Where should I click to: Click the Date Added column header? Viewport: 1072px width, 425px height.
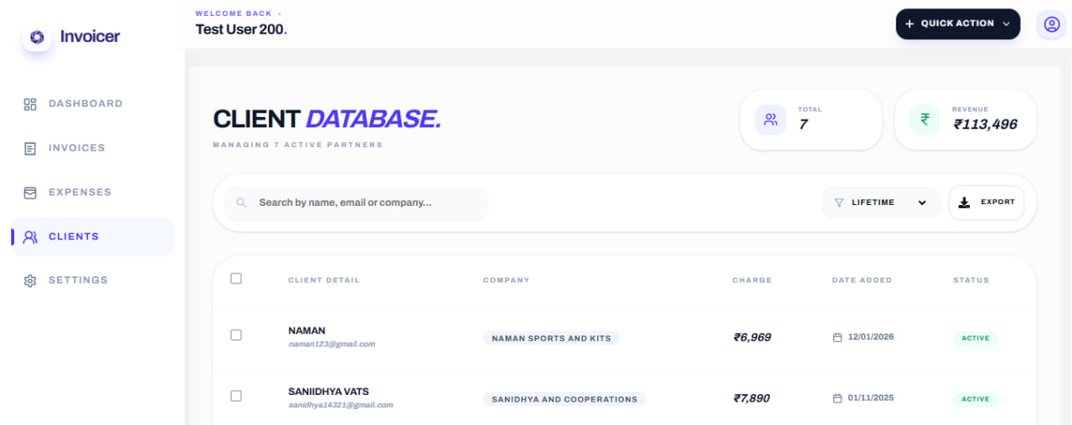tap(862, 280)
